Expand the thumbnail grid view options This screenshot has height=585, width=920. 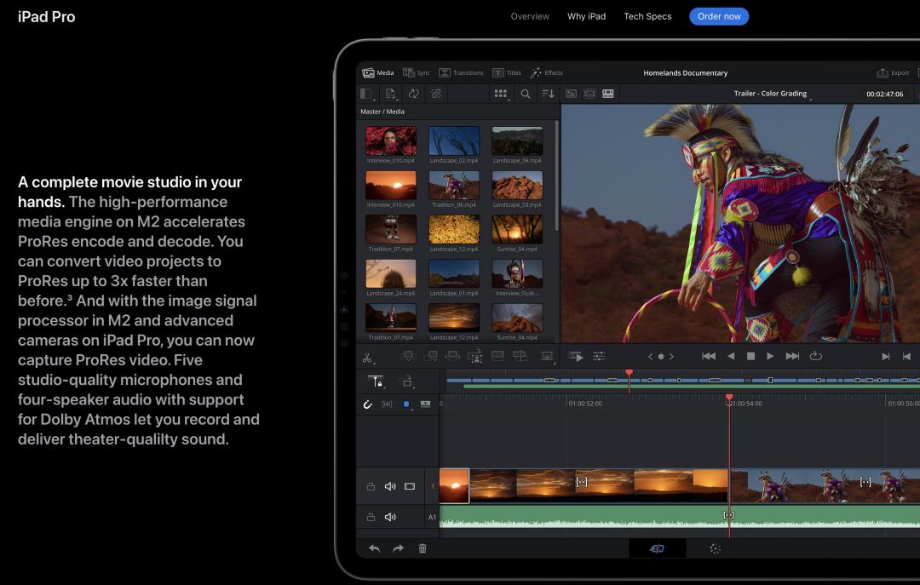click(502, 94)
